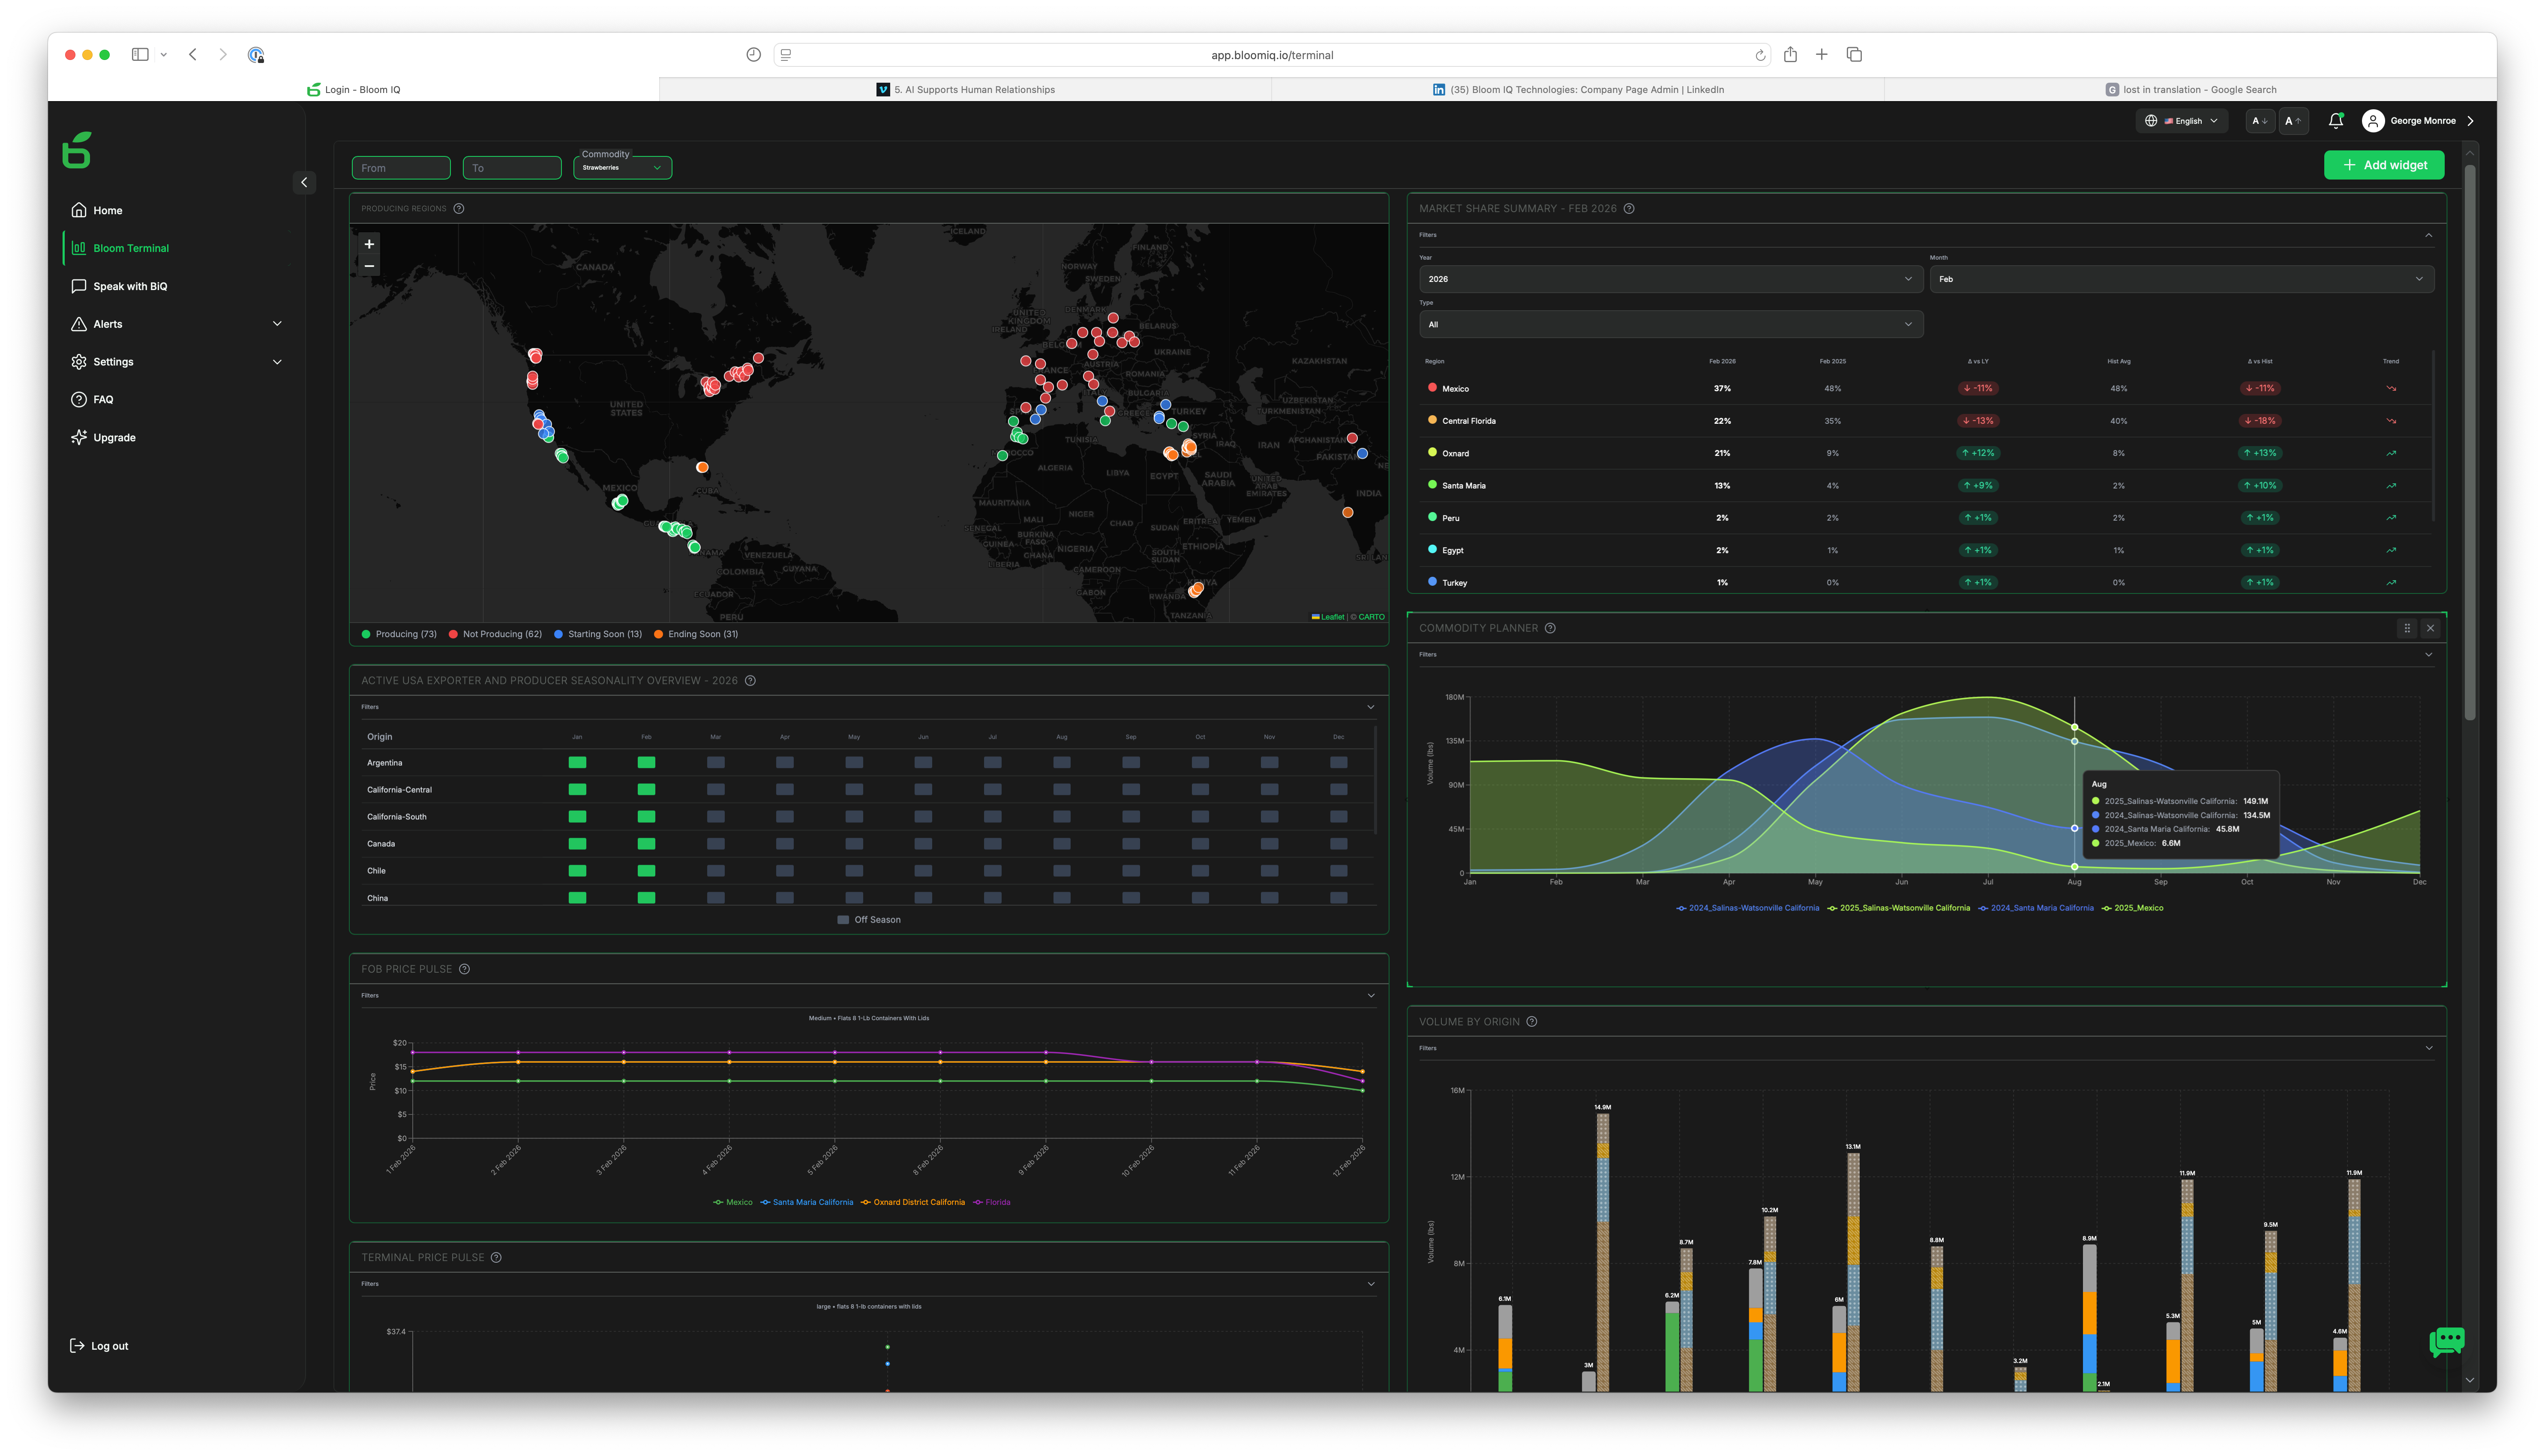Open the notifications bell
The image size is (2545, 1456).
pyautogui.click(x=2335, y=121)
